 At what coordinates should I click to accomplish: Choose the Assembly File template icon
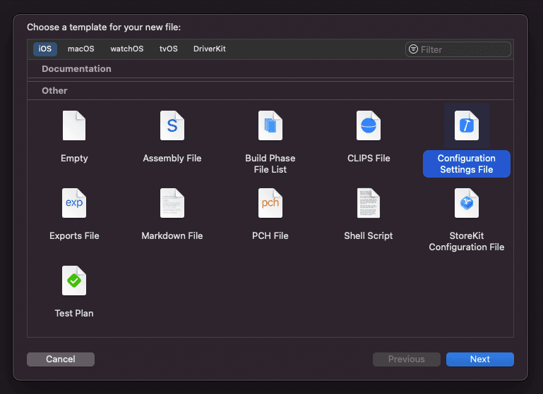click(x=172, y=125)
